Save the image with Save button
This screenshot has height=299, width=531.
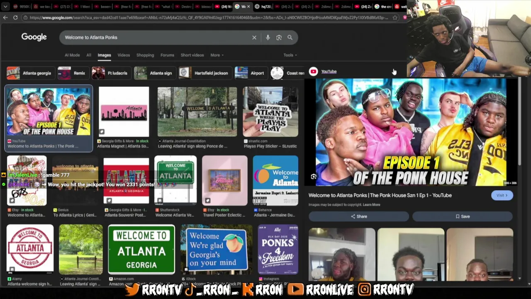[x=463, y=216]
